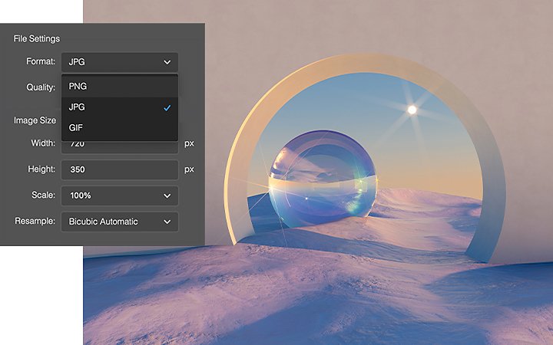Click the chevron arrow in Scale field
Screen dimensions: 553x345
167,195
